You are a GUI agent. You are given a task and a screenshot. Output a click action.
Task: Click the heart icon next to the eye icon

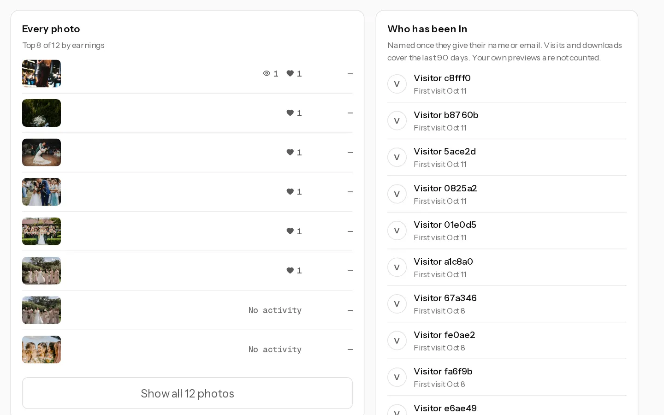[290, 73]
